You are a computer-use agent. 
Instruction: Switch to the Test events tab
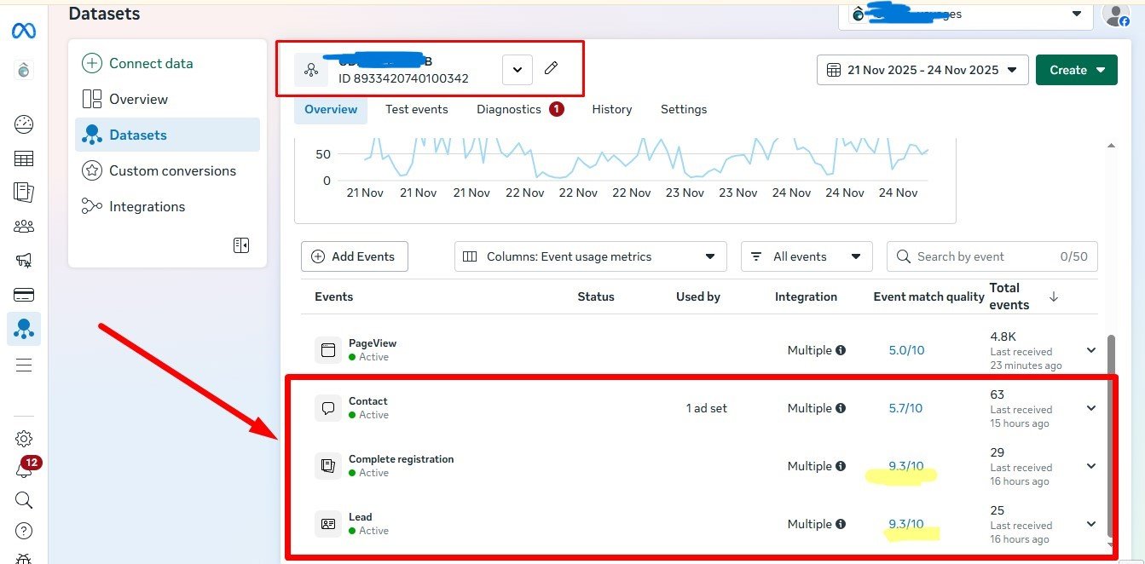click(x=416, y=109)
